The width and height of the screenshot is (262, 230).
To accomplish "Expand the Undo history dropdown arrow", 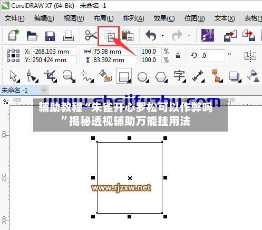I will pyautogui.click(x=162, y=35).
